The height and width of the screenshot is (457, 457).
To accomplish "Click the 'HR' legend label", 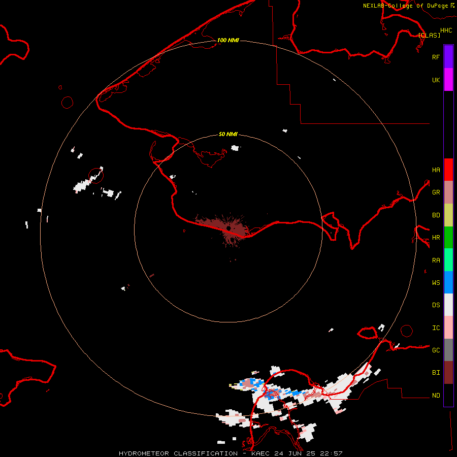I will coord(436,238).
